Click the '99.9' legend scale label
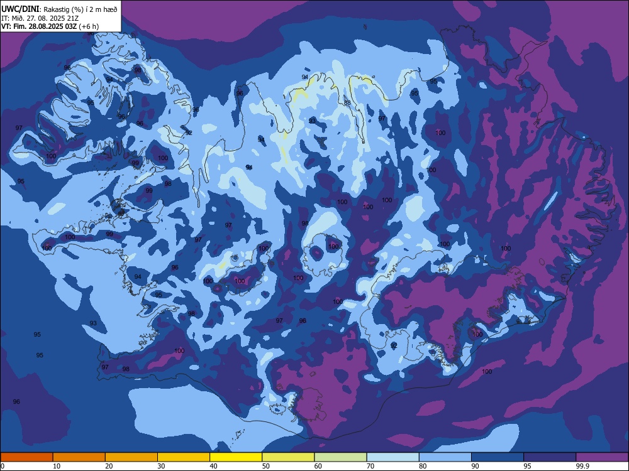This screenshot has height=471, width=629. click(582, 466)
